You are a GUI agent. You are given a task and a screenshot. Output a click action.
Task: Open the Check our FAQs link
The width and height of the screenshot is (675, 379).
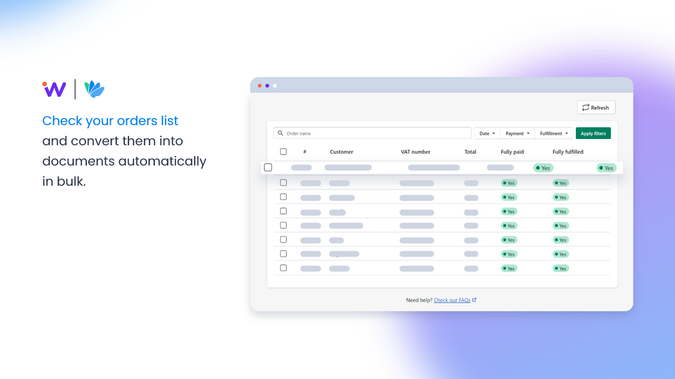click(x=452, y=300)
